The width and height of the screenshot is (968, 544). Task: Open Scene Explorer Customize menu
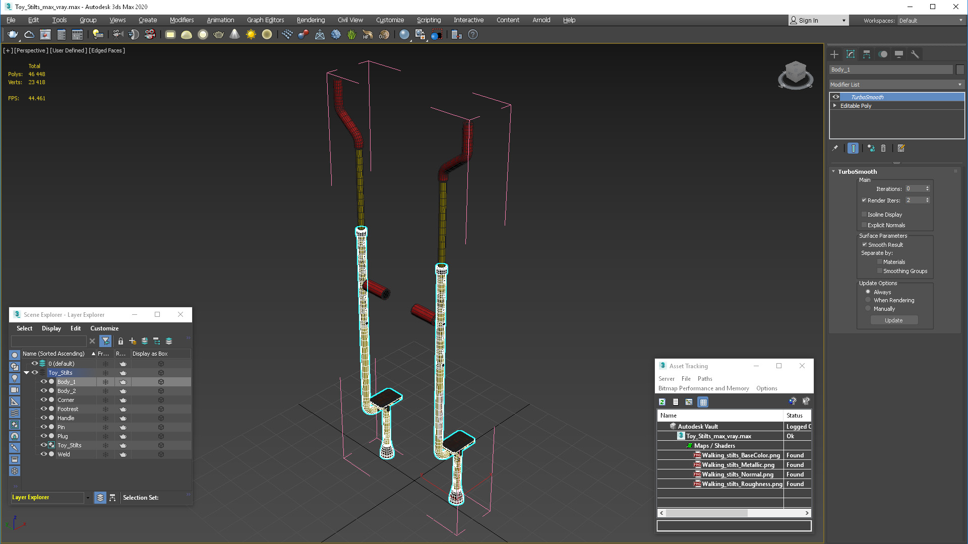click(x=104, y=328)
